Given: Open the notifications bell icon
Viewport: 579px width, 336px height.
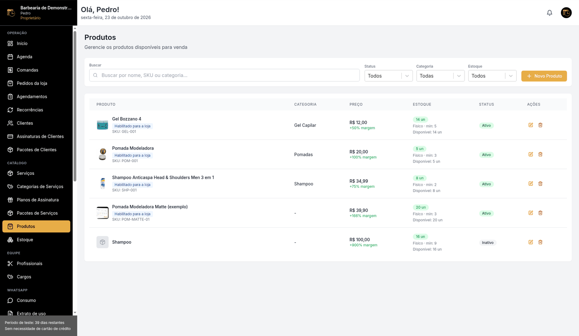Looking at the screenshot, I should pyautogui.click(x=550, y=13).
